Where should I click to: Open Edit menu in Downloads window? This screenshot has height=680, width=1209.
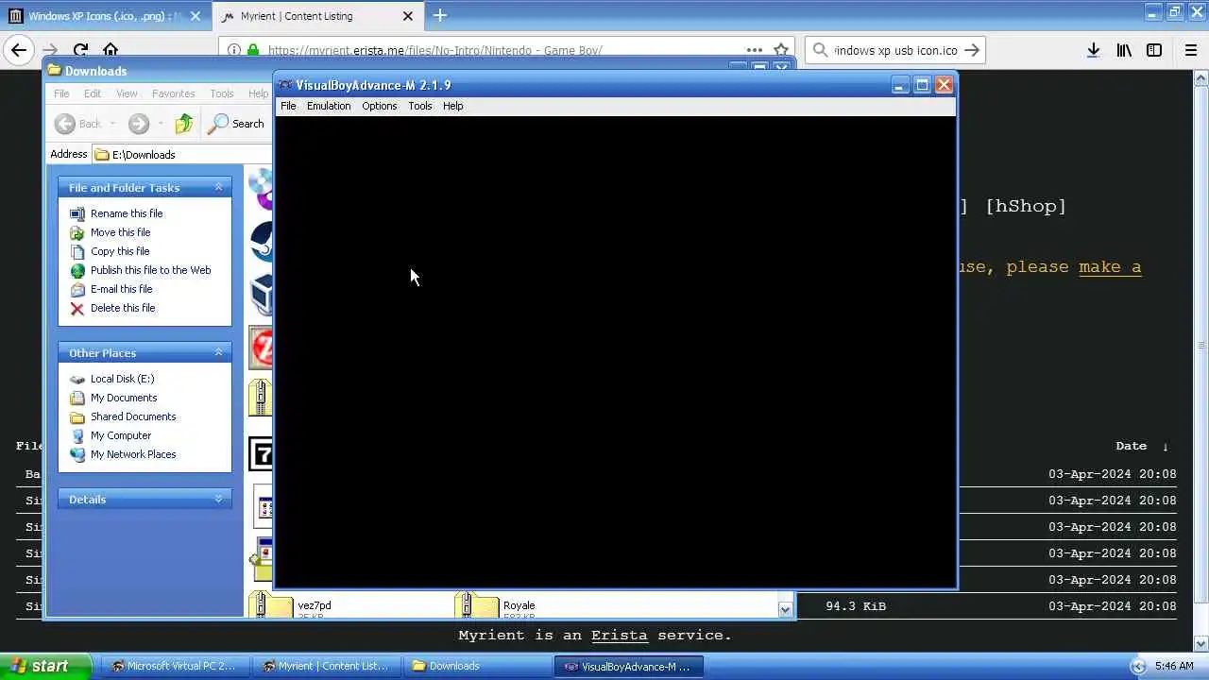click(93, 93)
